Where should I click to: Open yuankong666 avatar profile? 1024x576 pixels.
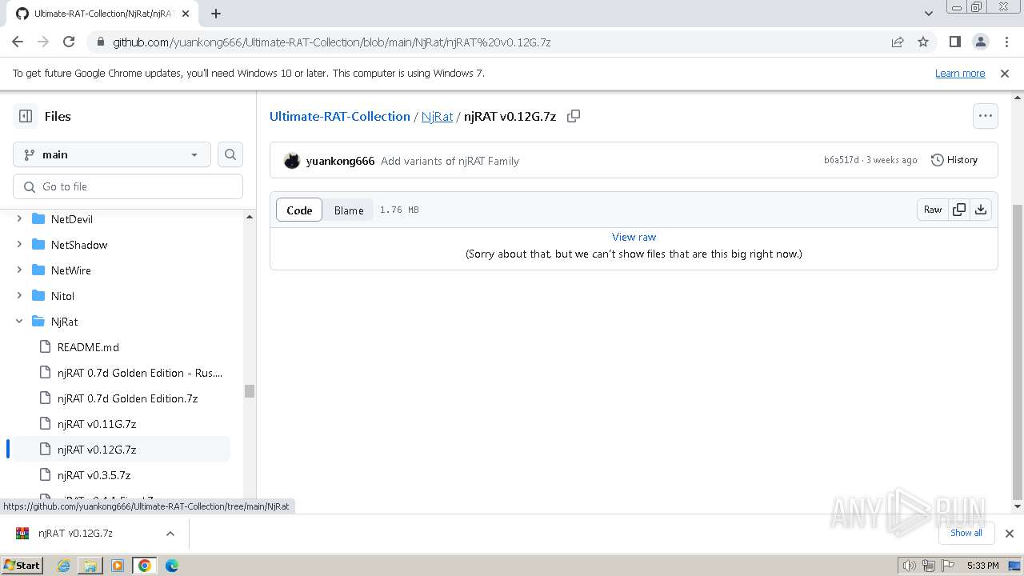(292, 161)
